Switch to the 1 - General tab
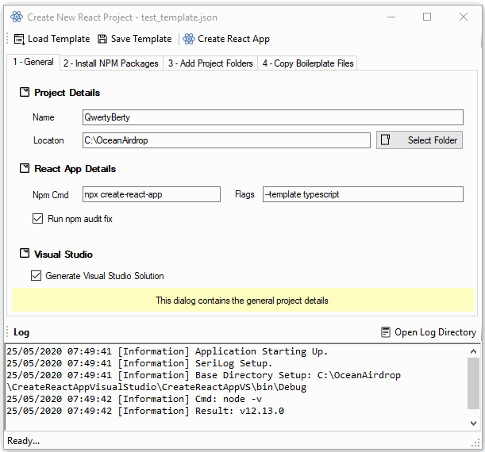 33,62
